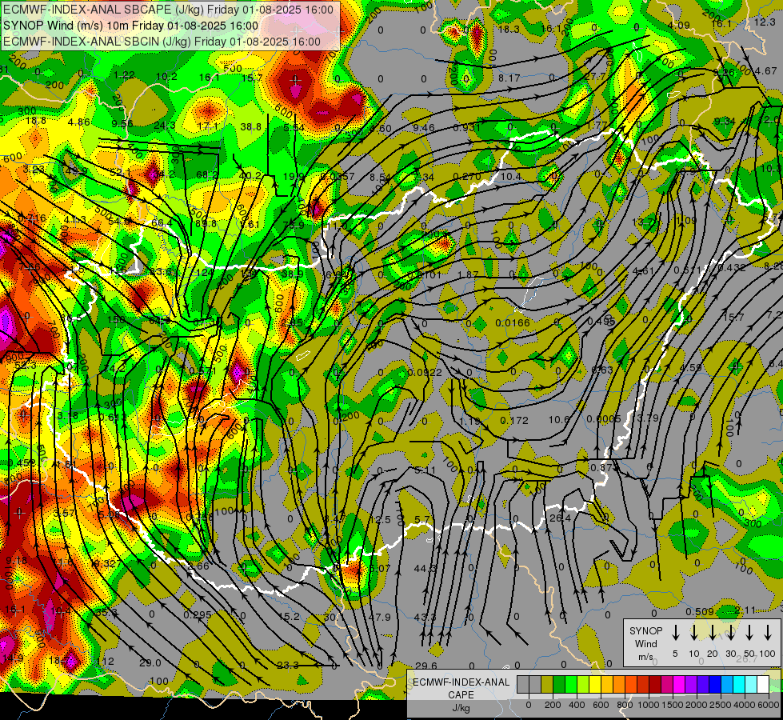Click the 38.8 station value
Viewport: 783px width, 720px height.
pos(250,127)
